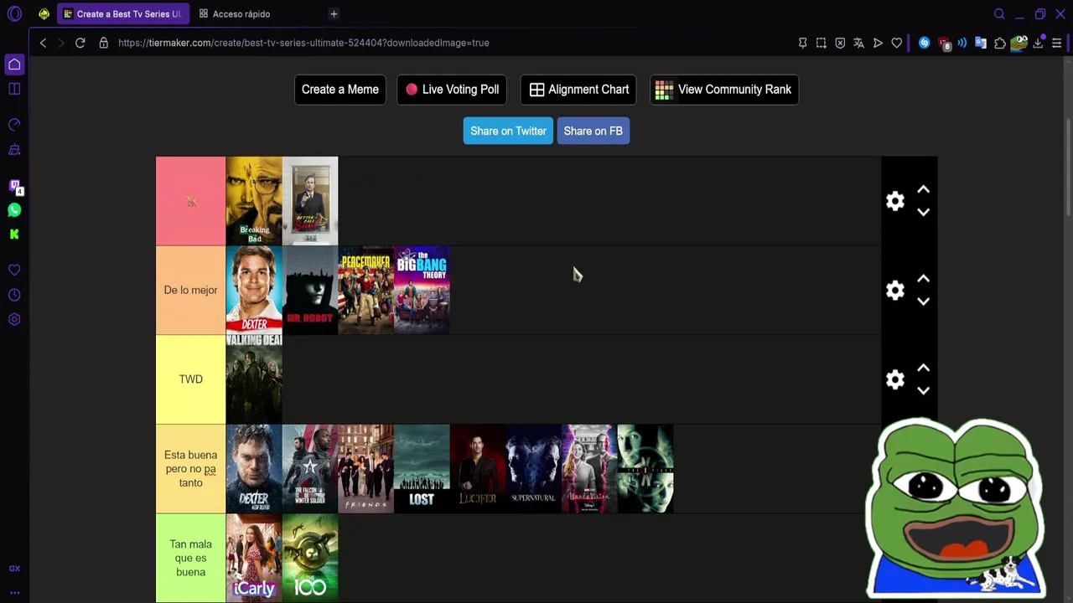1073x603 pixels.
Task: Click Share on Twitter
Action: (x=508, y=131)
